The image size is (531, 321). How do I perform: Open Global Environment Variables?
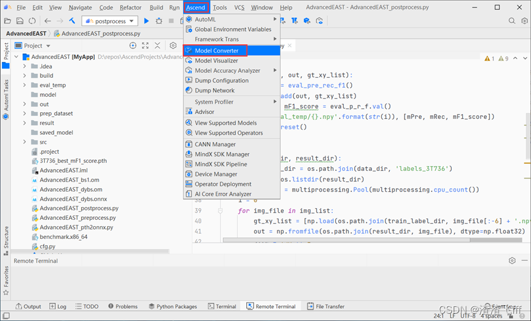(231, 29)
